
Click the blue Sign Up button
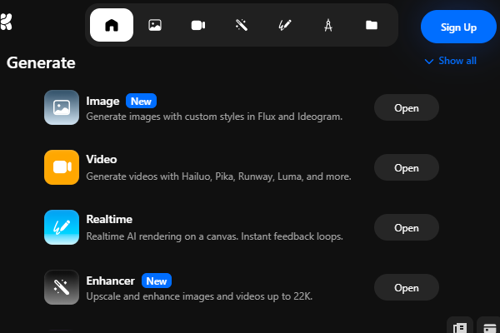click(458, 27)
